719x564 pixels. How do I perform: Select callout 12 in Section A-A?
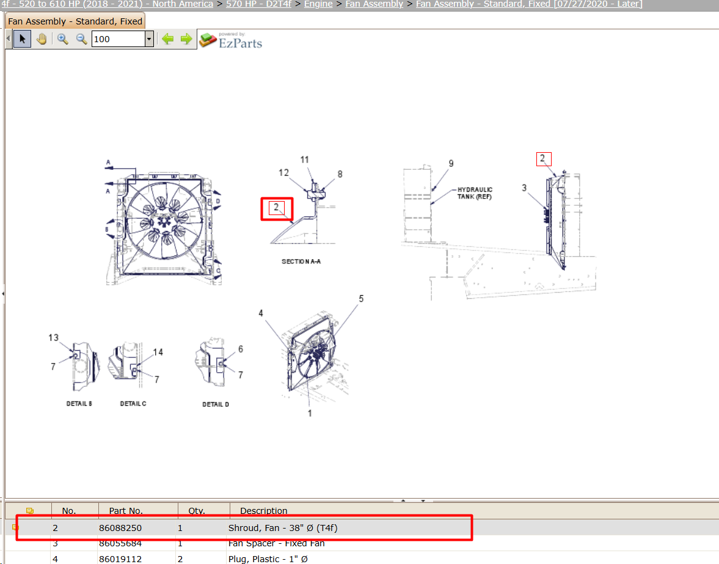pos(284,172)
